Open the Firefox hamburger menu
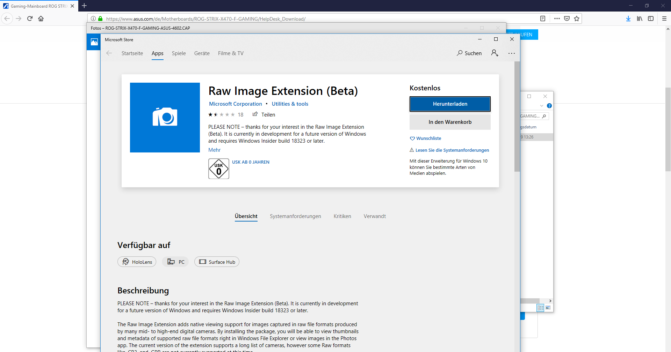Viewport: 671px width, 352px height. pyautogui.click(x=664, y=18)
